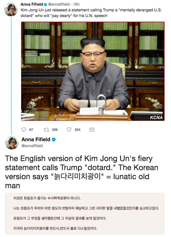Click the verified badge in top tweet
This screenshot has width=171, height=237.
[x=45, y=5]
